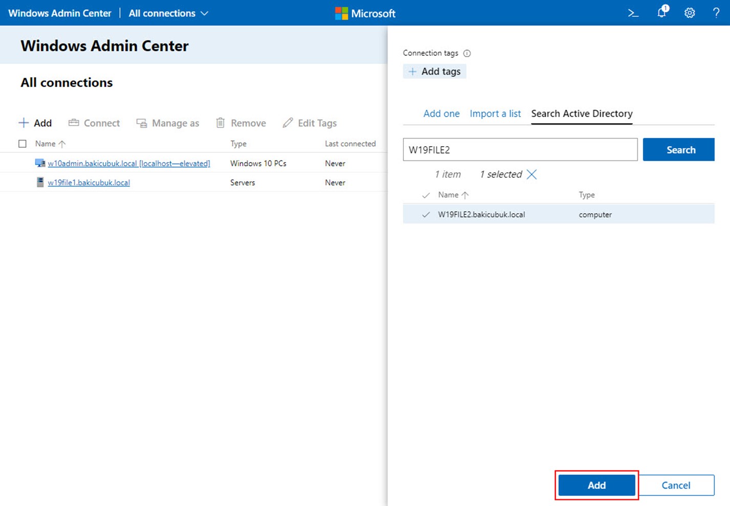Open the PowerShell console icon

click(633, 13)
